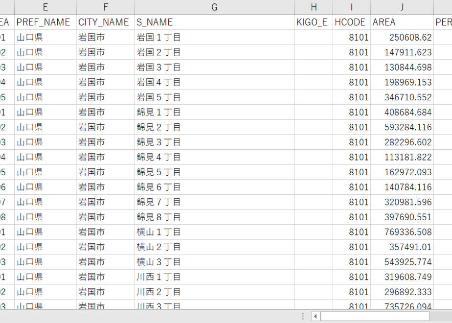Image resolution: width=452 pixels, height=323 pixels.
Task: Select cell 横山２丁目
Action: pyautogui.click(x=214, y=247)
